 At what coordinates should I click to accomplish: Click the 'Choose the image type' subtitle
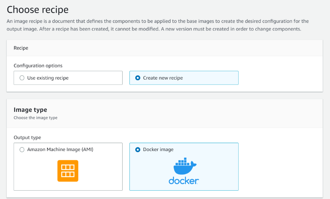tap(36, 118)
